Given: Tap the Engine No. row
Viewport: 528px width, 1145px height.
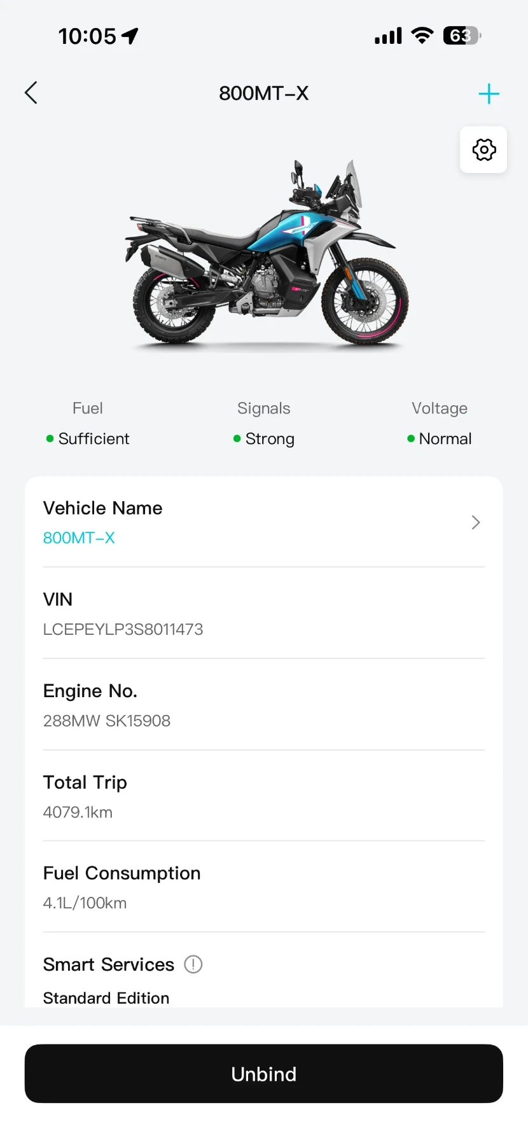Looking at the screenshot, I should (263, 705).
